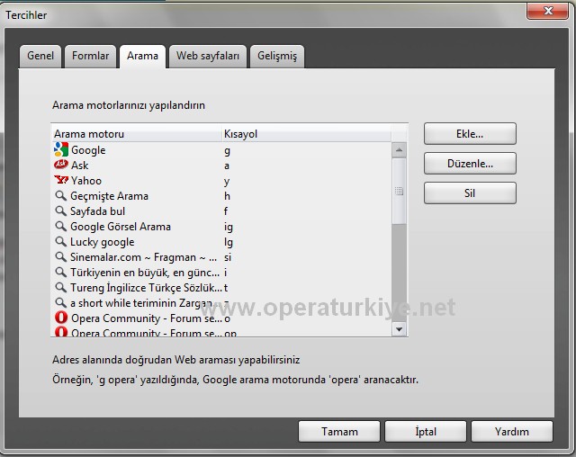
Task: Click the magnifier icon beside Geçmişte Arama
Action: pos(60,195)
